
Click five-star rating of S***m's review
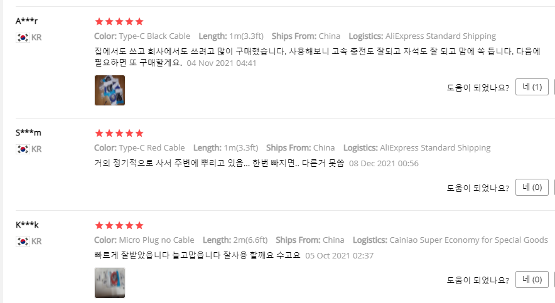click(119, 133)
